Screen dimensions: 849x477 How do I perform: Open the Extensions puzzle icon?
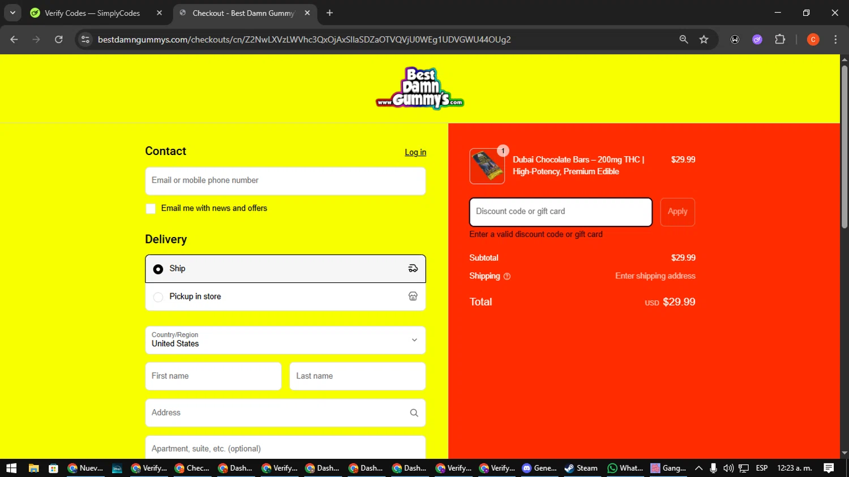click(780, 40)
